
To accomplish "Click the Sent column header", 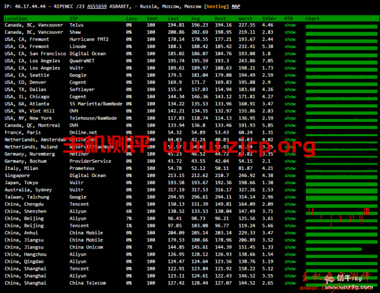I will [152, 18].
